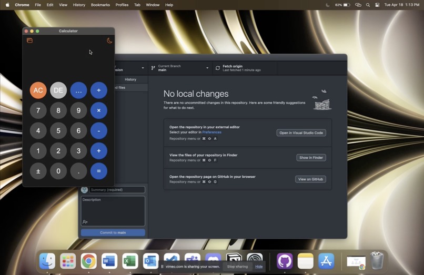Viewport: 424px width, 275px height.
Task: Click the Hide link in sharing bar
Action: point(259,267)
